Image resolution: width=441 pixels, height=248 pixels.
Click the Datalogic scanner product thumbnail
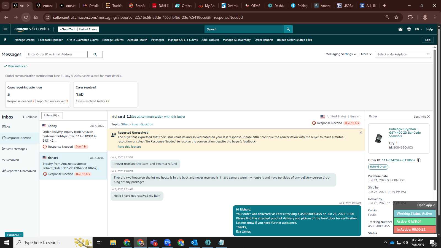click(x=379, y=138)
